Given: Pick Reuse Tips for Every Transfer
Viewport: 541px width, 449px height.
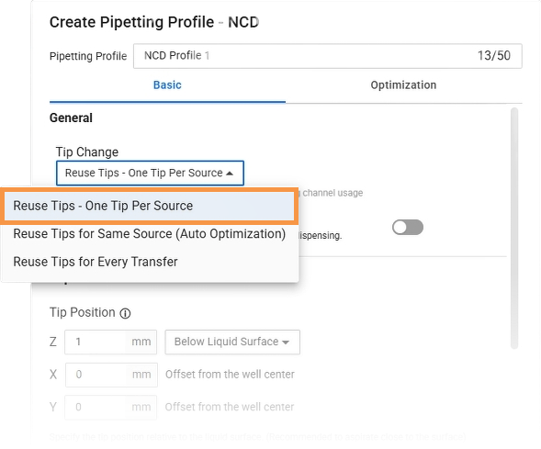Looking at the screenshot, I should pyautogui.click(x=149, y=262).
